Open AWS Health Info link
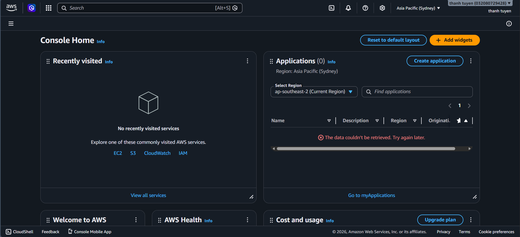Screen dimensions: 520x237 pos(208,221)
